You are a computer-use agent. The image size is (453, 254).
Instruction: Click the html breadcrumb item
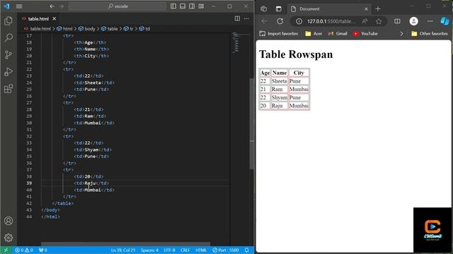(64, 29)
